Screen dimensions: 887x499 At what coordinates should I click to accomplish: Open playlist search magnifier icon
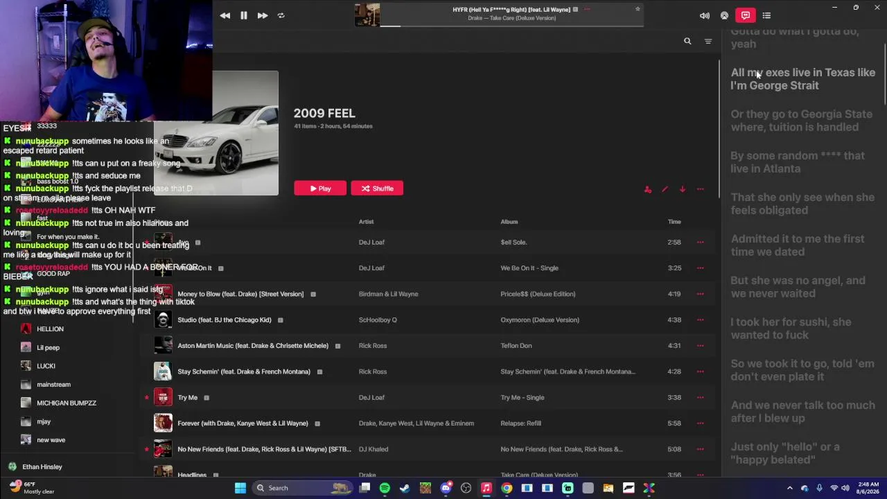687,41
